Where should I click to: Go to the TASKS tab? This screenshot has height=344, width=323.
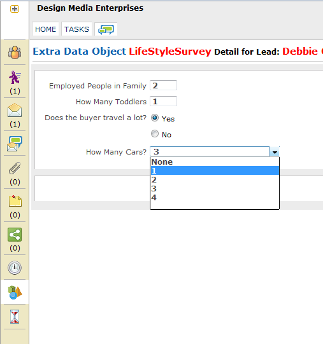76,29
